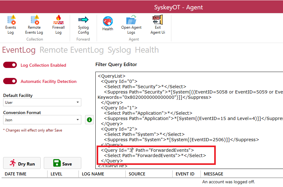Click the EVENT ID column header
283x187 pixels.
tap(185, 174)
